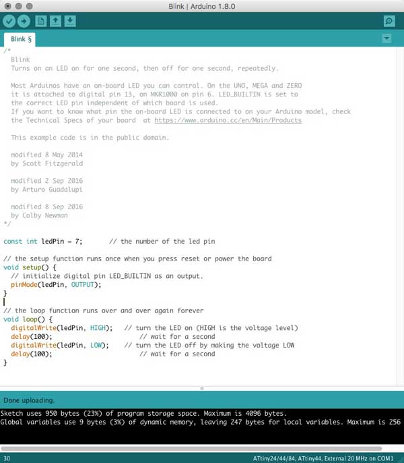Place cursor on 'const int ledPin = 7;' line
This screenshot has height=463, width=404.
click(x=43, y=242)
